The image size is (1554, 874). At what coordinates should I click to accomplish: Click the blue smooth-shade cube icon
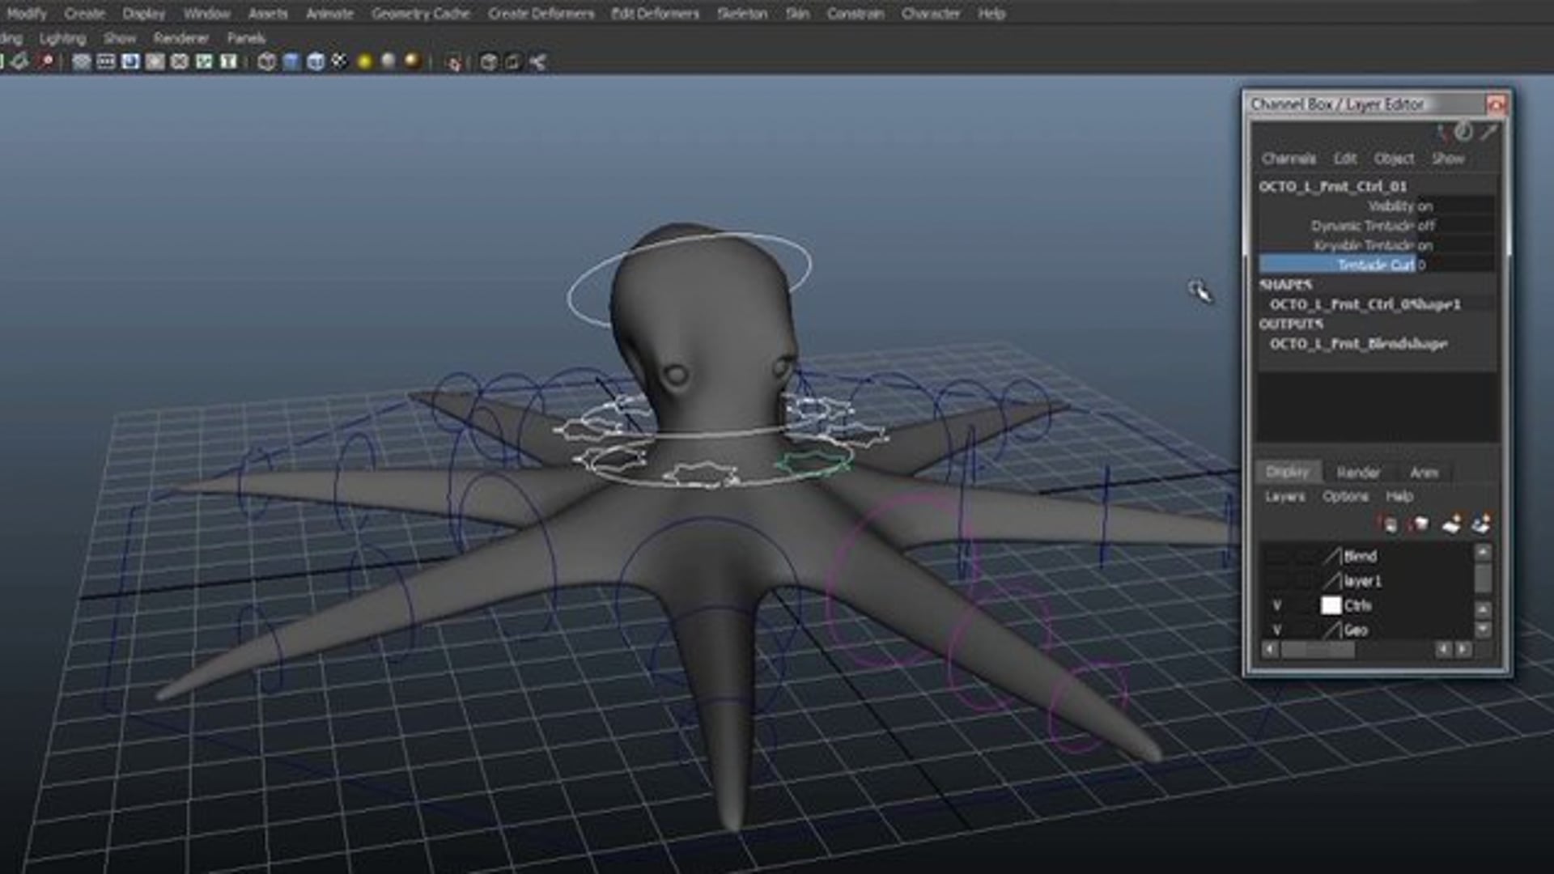tap(291, 62)
